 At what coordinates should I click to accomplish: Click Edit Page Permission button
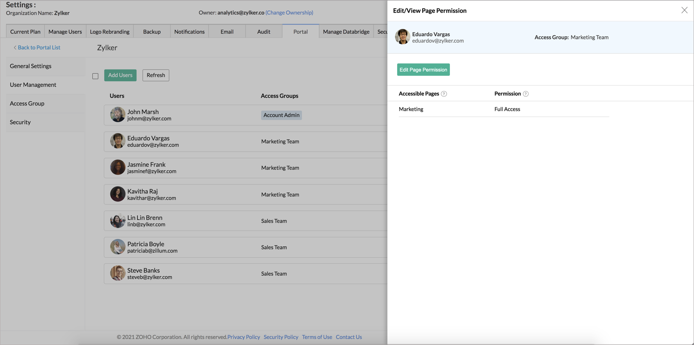point(424,70)
